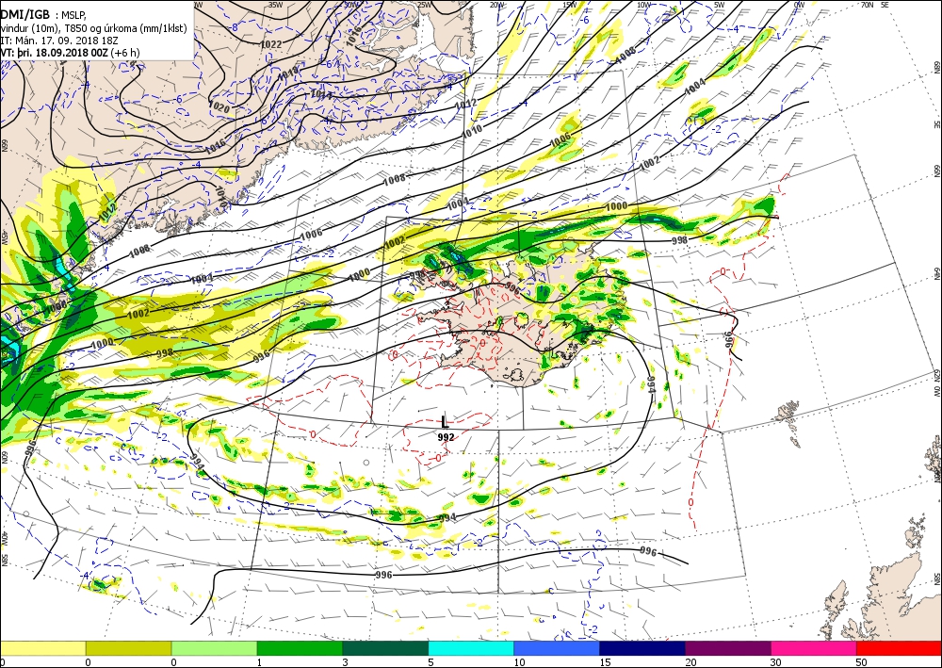Click the 1018 isobar label
Screen dimensions: 942x668
(x=288, y=73)
